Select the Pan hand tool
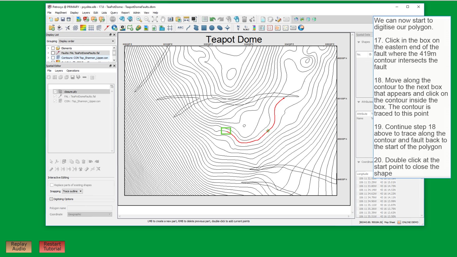 [163, 19]
